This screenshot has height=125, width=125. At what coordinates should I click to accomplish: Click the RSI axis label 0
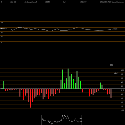pos(1,43)
